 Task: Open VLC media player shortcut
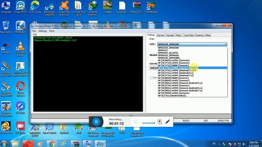point(20,49)
